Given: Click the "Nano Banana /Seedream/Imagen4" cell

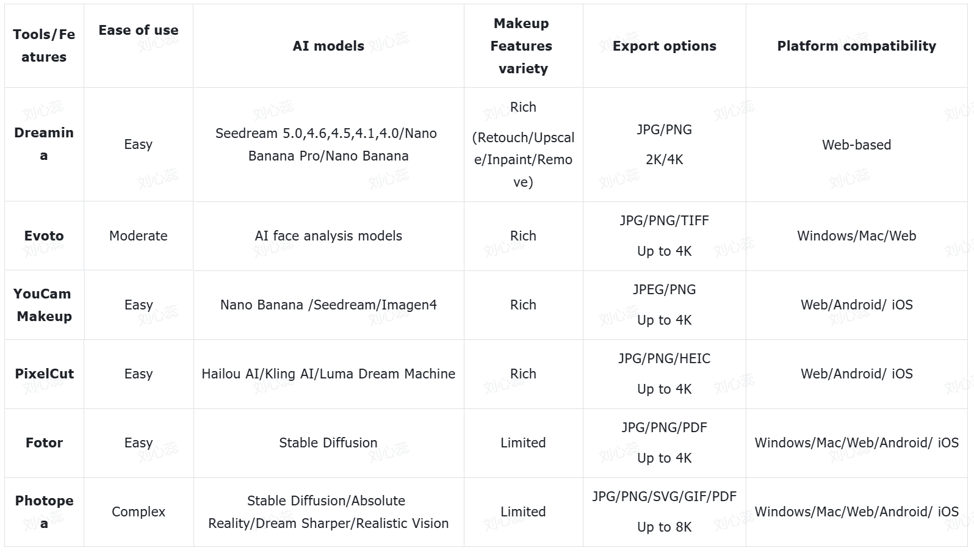Looking at the screenshot, I should pos(328,305).
